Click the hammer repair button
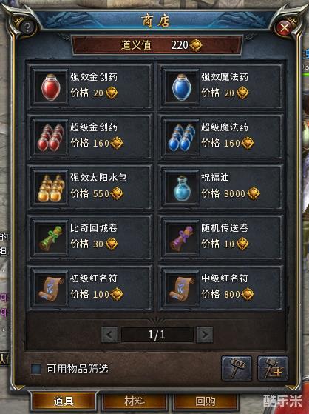 237,368
